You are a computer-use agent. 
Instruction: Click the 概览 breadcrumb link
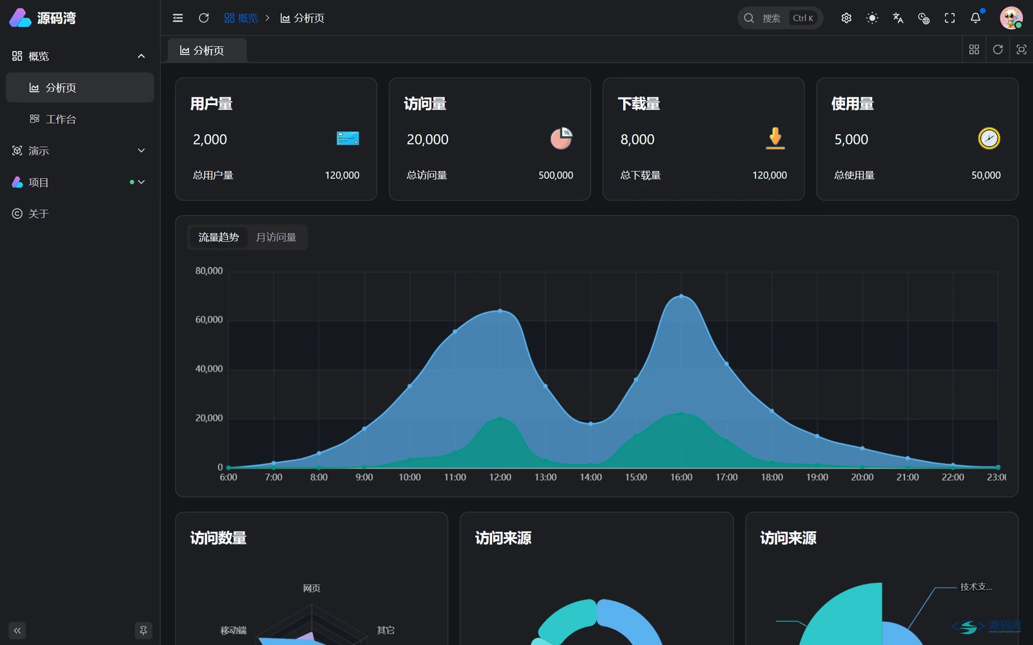241,18
